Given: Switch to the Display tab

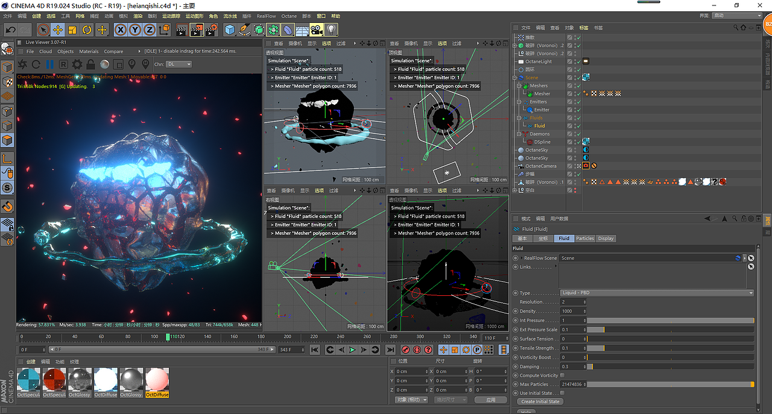Looking at the screenshot, I should pyautogui.click(x=606, y=238).
